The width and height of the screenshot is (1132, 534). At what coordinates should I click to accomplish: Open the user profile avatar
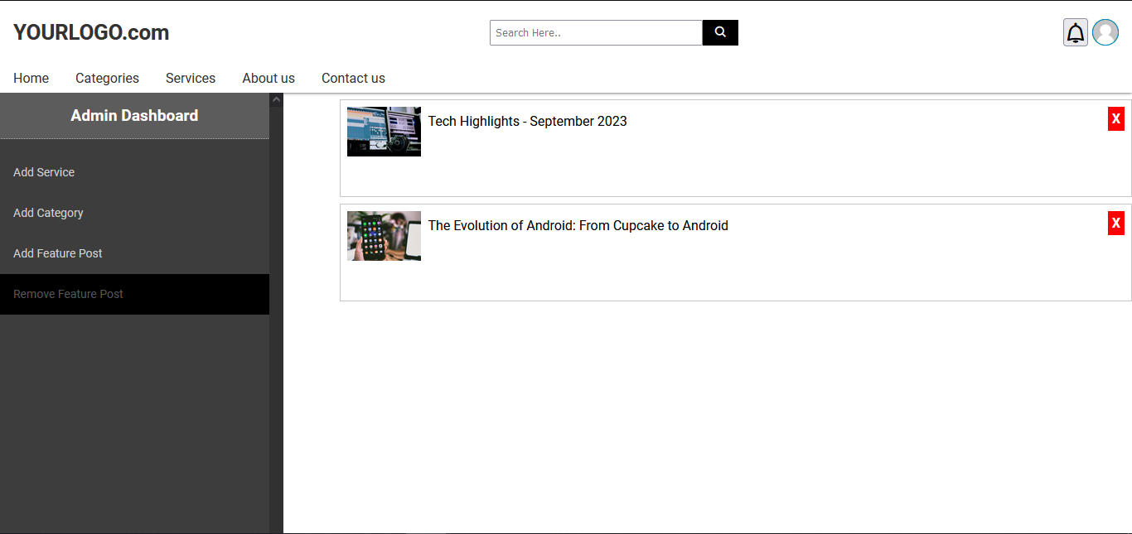[x=1105, y=32]
